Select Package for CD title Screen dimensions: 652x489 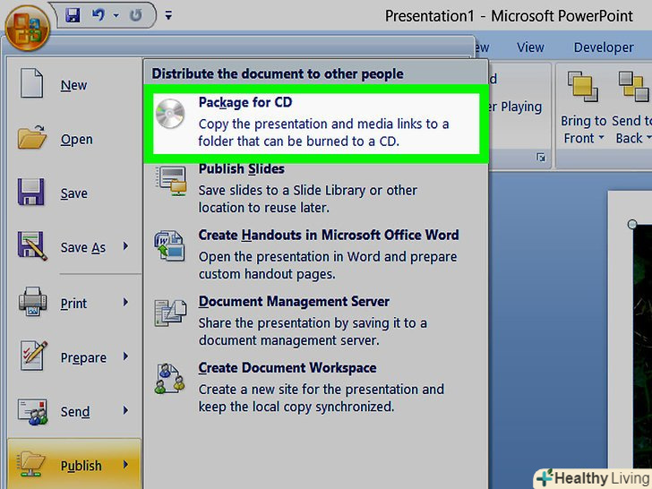(x=245, y=102)
